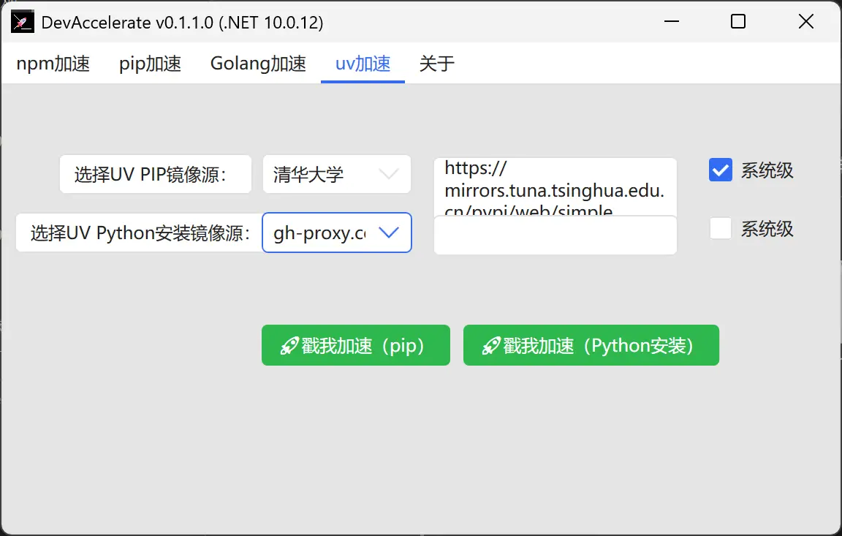Minimize the DevAccelerate window
The height and width of the screenshot is (536, 842).
(x=671, y=21)
